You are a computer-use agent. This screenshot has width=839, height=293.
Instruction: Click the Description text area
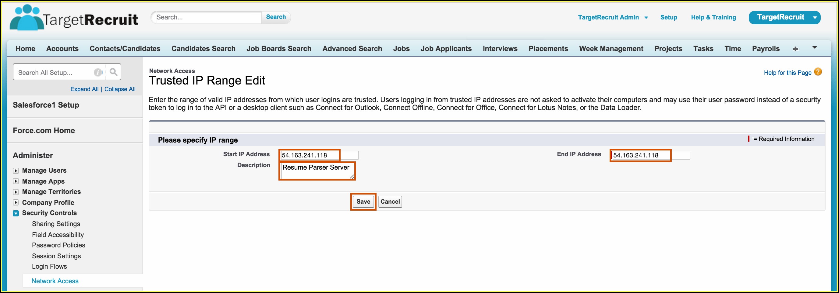pos(317,171)
